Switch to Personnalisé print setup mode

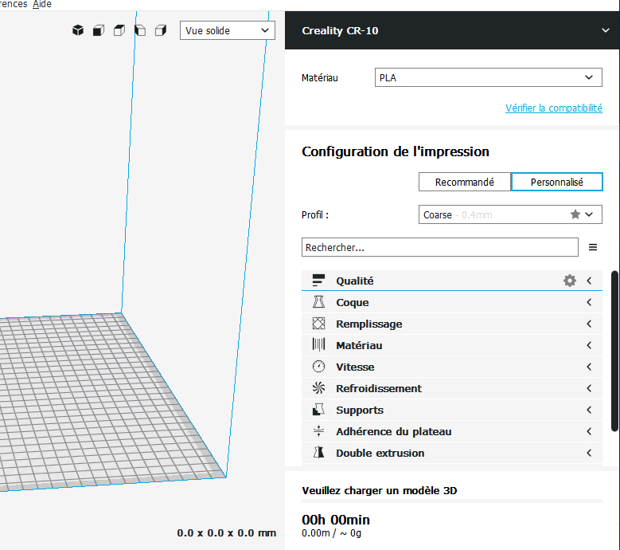pos(557,183)
